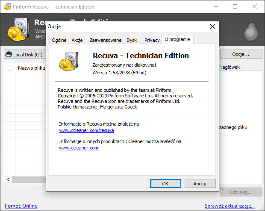265x211 pixels.
Task: Close the Opcje dialog with X
Action: coord(212,26)
